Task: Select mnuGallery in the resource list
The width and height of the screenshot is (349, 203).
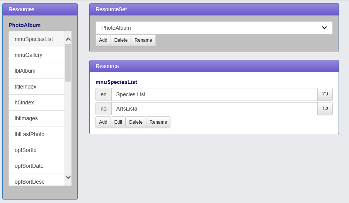Action: click(x=37, y=55)
